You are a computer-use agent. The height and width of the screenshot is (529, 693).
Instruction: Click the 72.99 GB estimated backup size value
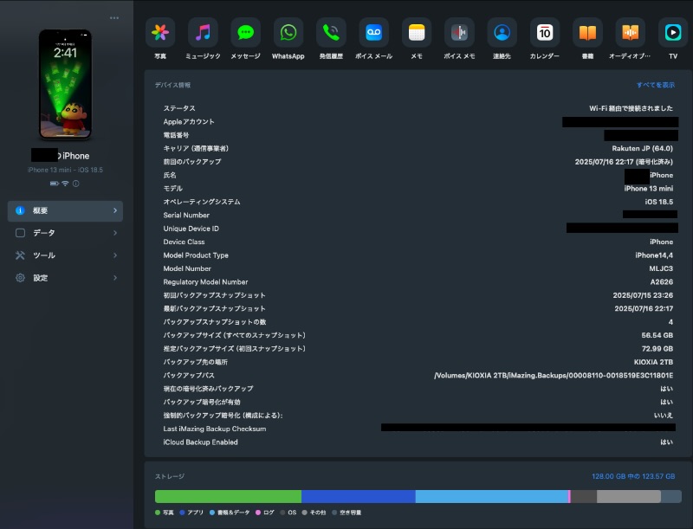[x=657, y=348]
